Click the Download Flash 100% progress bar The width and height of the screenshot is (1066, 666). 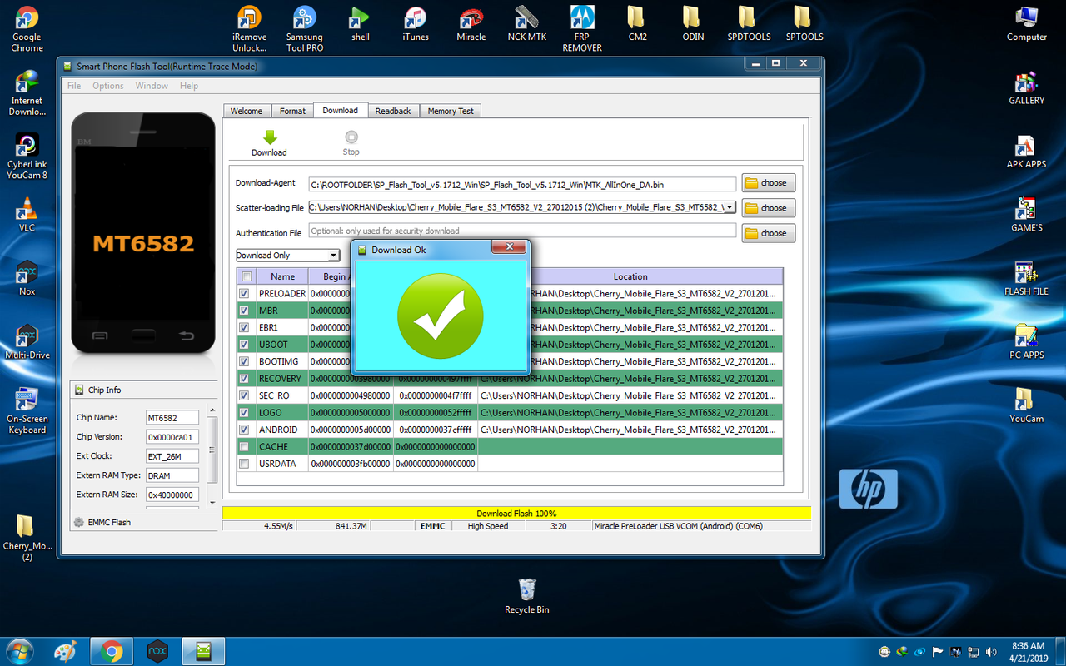pos(516,514)
